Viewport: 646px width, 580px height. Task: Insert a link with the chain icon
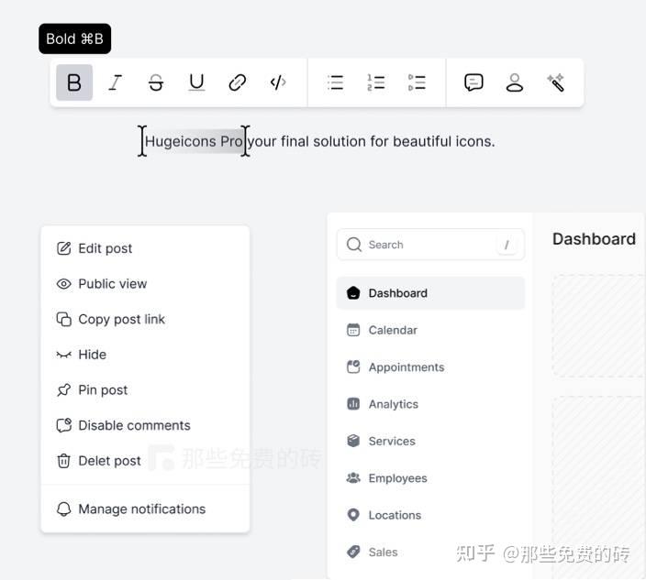click(x=238, y=82)
